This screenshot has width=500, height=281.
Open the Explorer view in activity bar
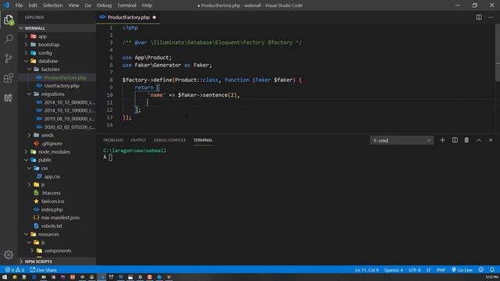pos(9,20)
